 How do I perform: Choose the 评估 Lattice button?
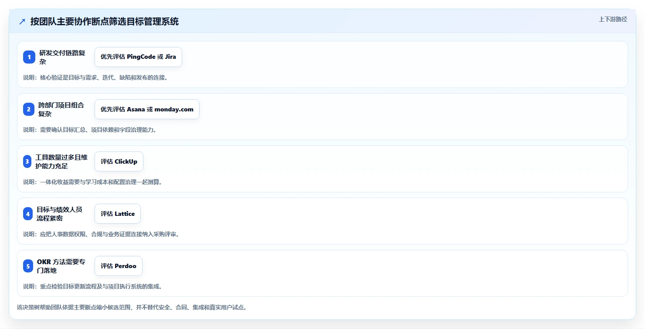tap(118, 214)
